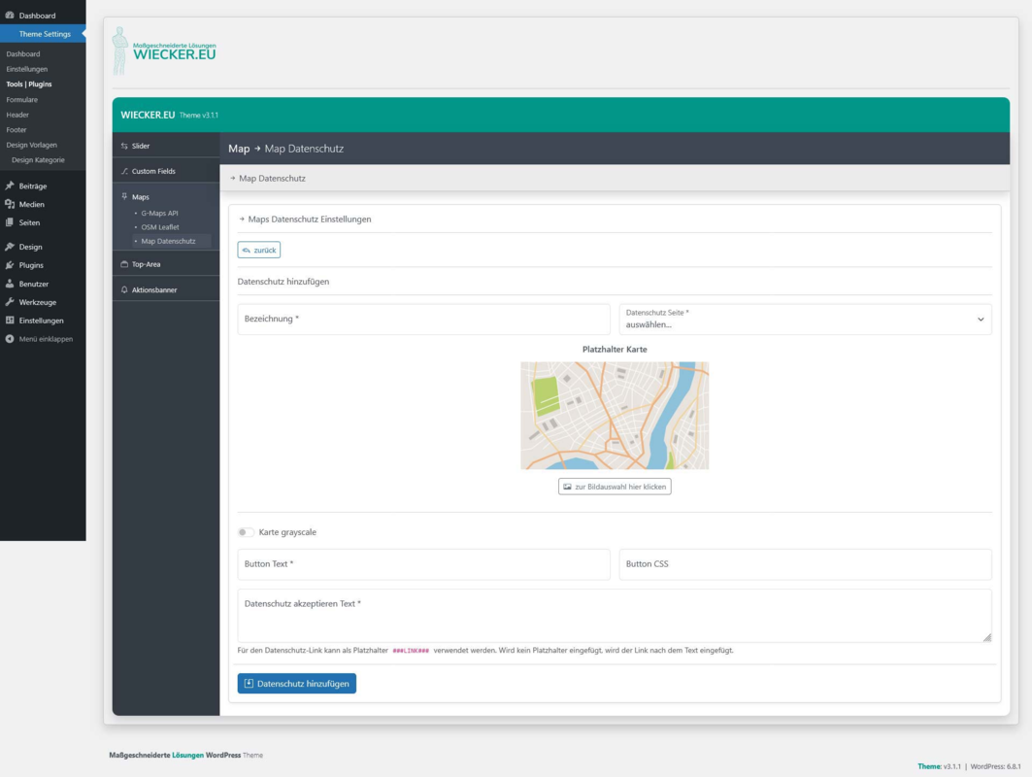
Task: Click the Datenschutz hinzufügen button
Action: (297, 684)
